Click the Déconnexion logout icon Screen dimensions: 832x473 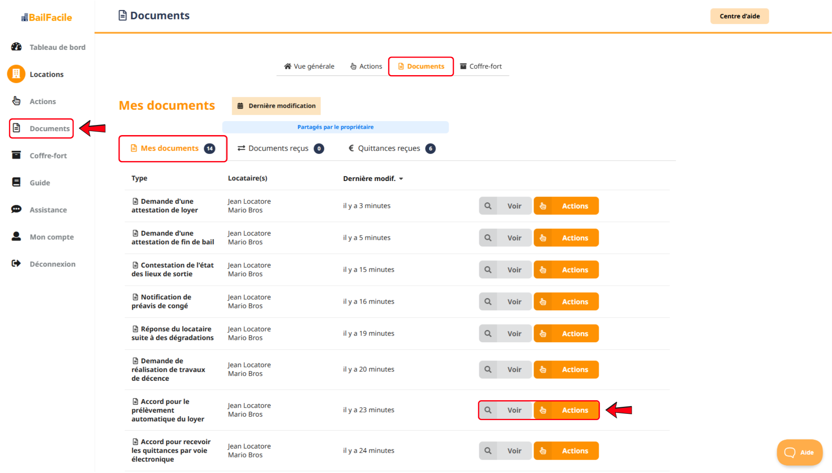(16, 264)
